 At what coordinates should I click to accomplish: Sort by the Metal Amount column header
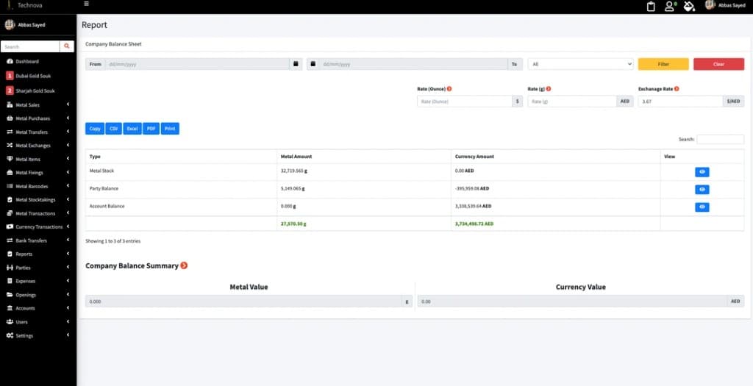tap(364, 157)
